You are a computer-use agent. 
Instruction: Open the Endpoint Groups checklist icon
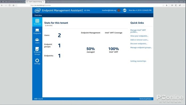[x=37, y=49]
